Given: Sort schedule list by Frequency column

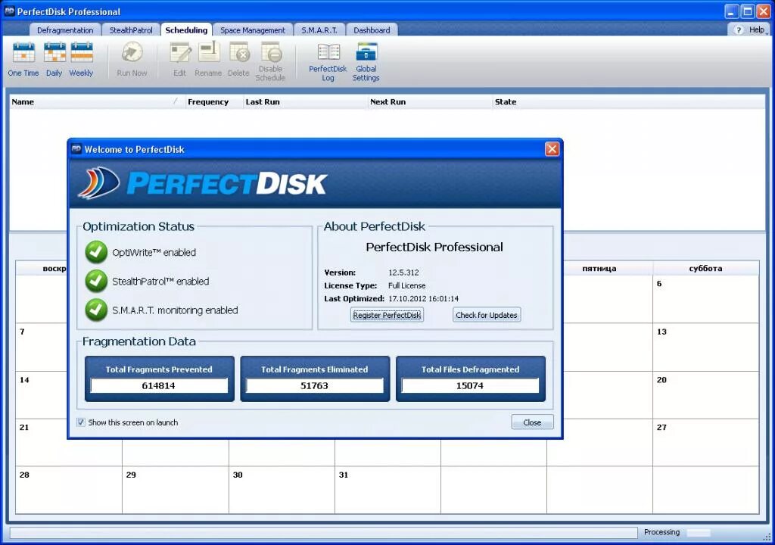Looking at the screenshot, I should [x=214, y=102].
